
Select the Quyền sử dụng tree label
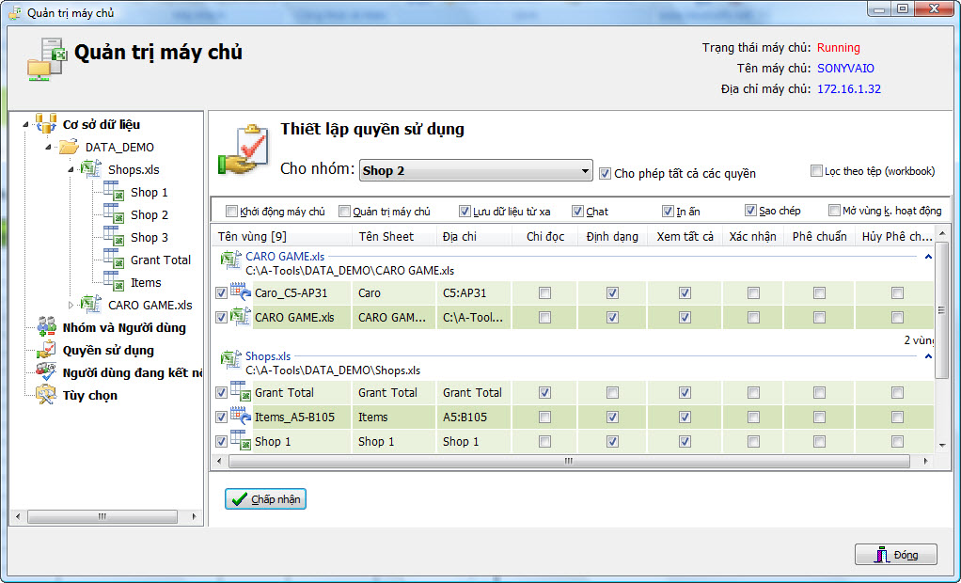tap(108, 350)
